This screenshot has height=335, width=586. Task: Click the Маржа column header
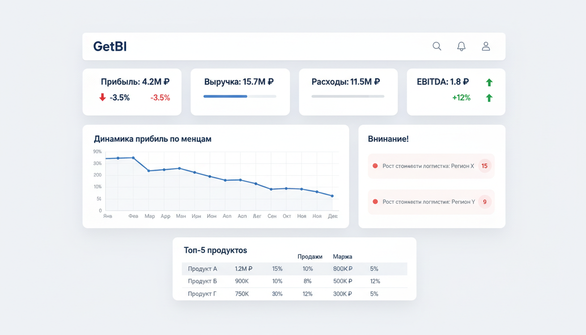[x=342, y=256]
